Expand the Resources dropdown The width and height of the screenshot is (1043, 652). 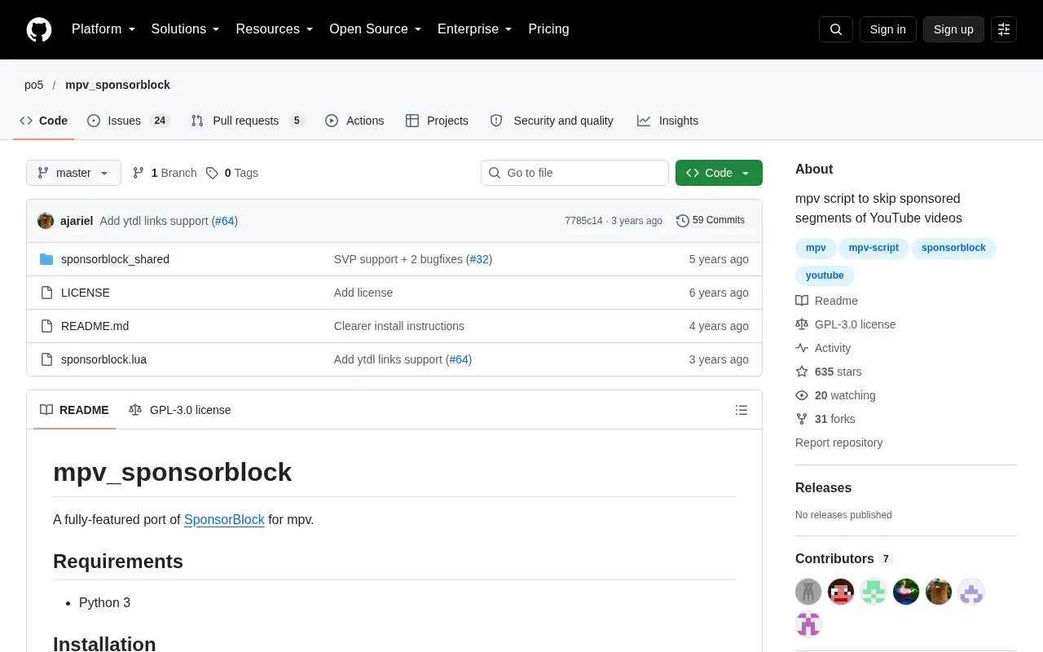point(275,29)
